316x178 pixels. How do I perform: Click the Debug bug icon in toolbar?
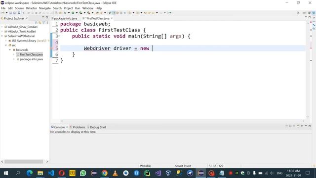[x=65, y=13]
